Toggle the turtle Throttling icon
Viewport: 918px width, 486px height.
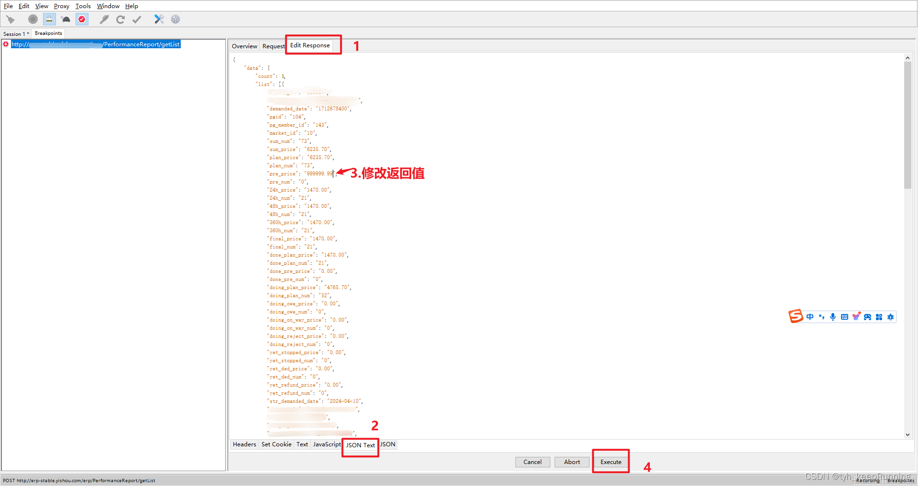66,20
